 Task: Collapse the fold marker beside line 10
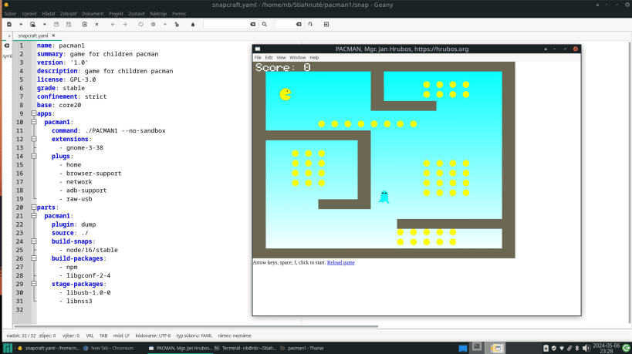(34, 122)
